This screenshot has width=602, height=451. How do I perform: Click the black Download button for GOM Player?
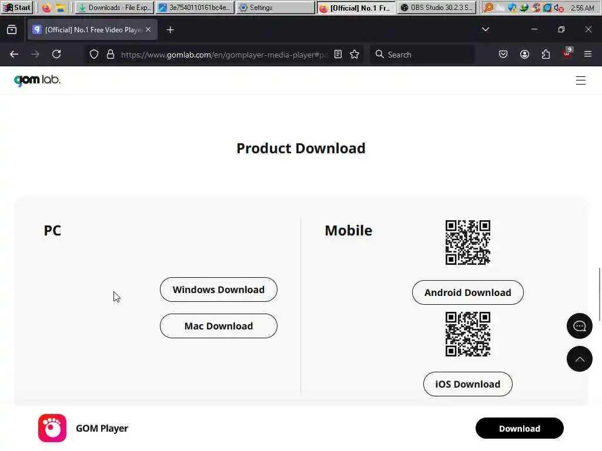[520, 428]
